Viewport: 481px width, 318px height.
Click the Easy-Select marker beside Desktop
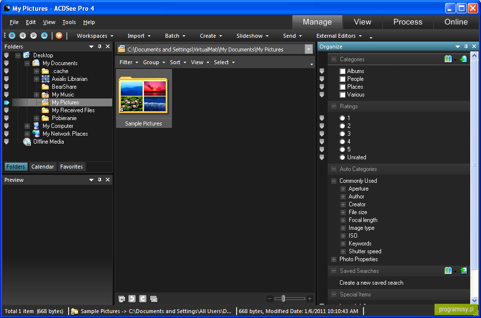pos(6,55)
